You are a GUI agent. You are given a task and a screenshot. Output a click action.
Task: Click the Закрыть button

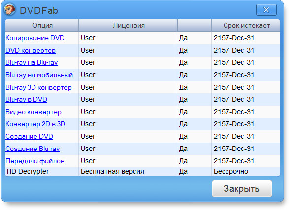pyautogui.click(x=242, y=188)
